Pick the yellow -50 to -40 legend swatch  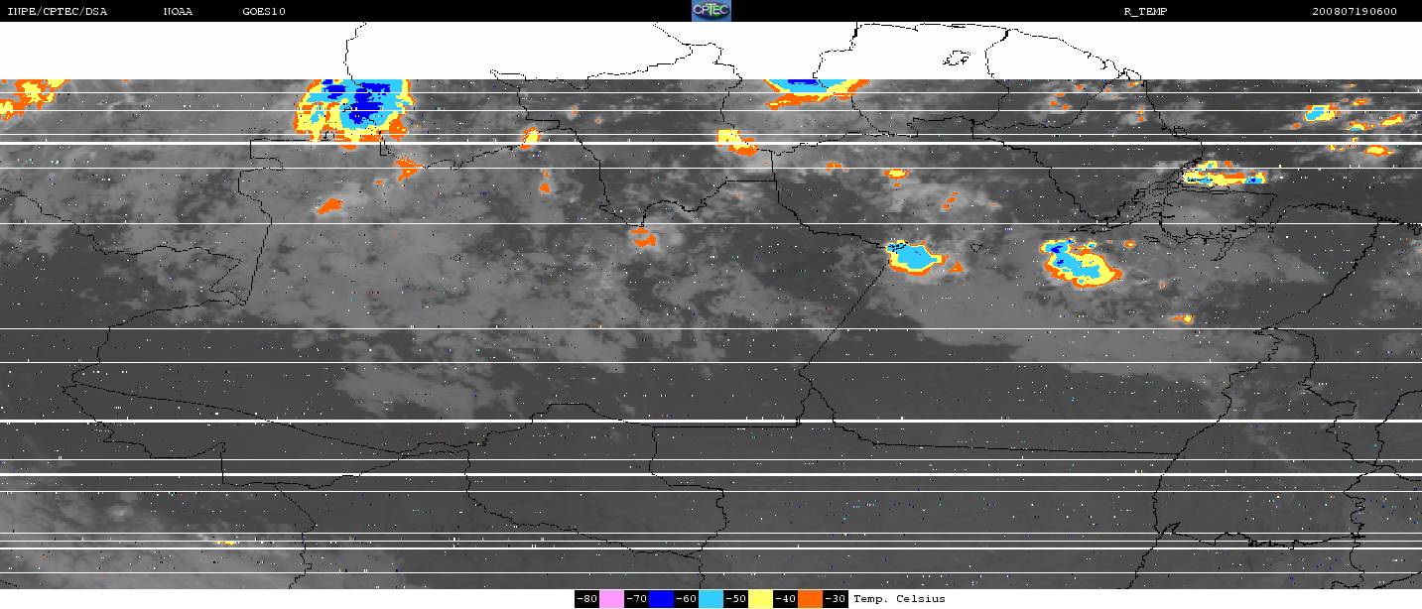point(760,599)
